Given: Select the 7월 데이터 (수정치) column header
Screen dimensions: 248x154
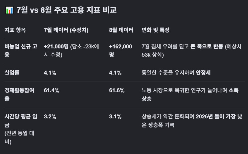Looking at the screenshot, I should click(x=66, y=30).
